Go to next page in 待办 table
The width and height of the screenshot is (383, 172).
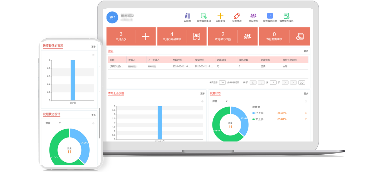point(285,83)
